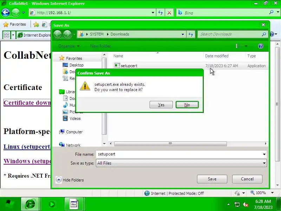281x211 pixels.
Task: Open the File name dropdown arrow
Action: 264,154
